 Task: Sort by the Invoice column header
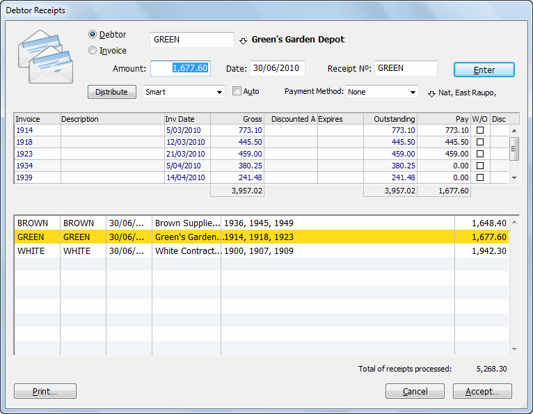[x=38, y=119]
